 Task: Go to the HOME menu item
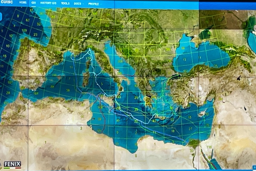tap(23, 3)
